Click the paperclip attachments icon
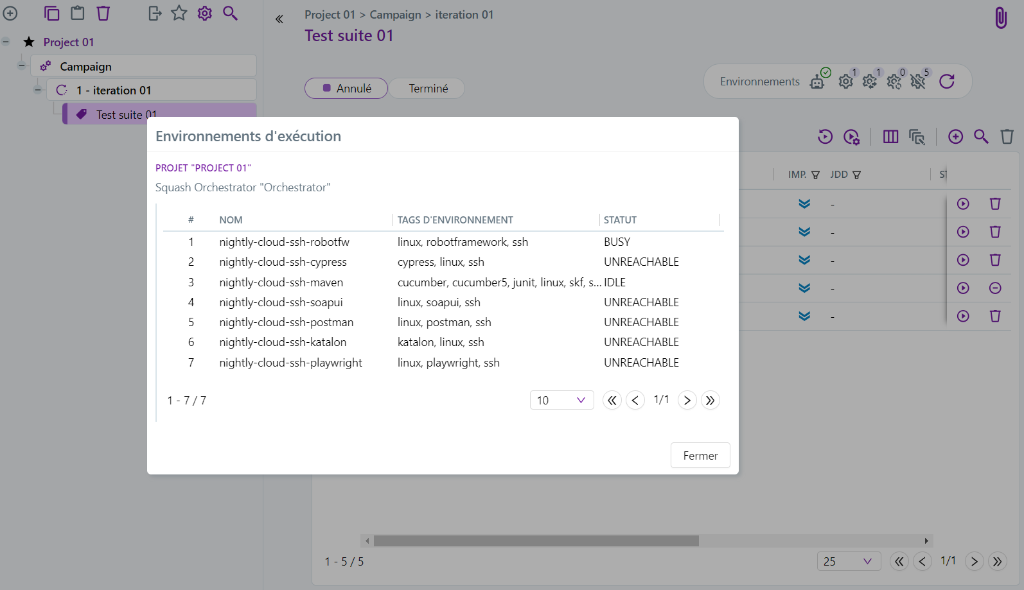 tap(1000, 18)
